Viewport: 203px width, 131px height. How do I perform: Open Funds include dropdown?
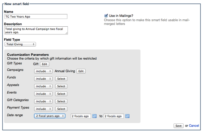pyautogui.click(x=43, y=79)
